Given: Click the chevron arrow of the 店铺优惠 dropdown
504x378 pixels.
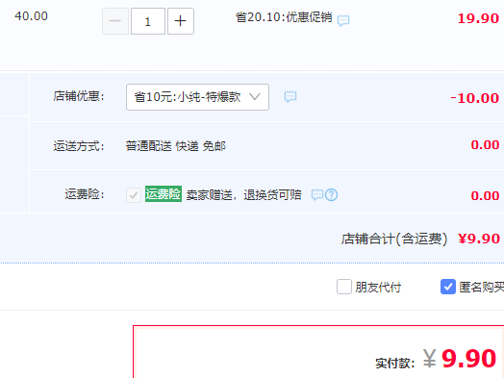Looking at the screenshot, I should [255, 96].
